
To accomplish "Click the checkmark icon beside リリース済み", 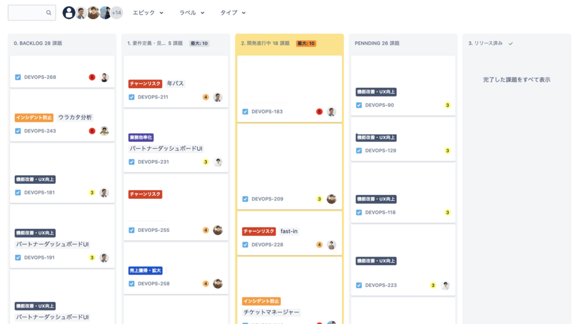I will (511, 43).
